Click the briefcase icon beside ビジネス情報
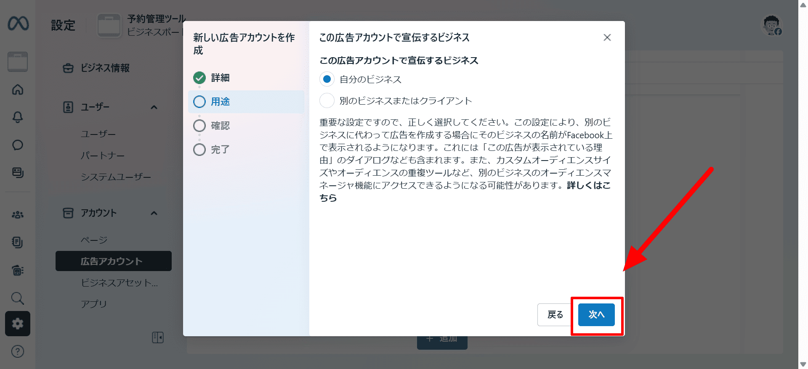The image size is (808, 369). pyautogui.click(x=68, y=68)
